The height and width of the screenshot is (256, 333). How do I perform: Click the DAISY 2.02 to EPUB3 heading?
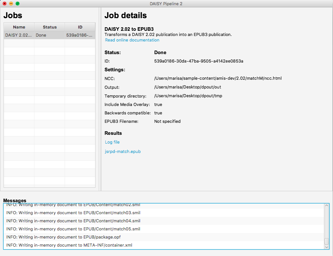tap(129, 29)
